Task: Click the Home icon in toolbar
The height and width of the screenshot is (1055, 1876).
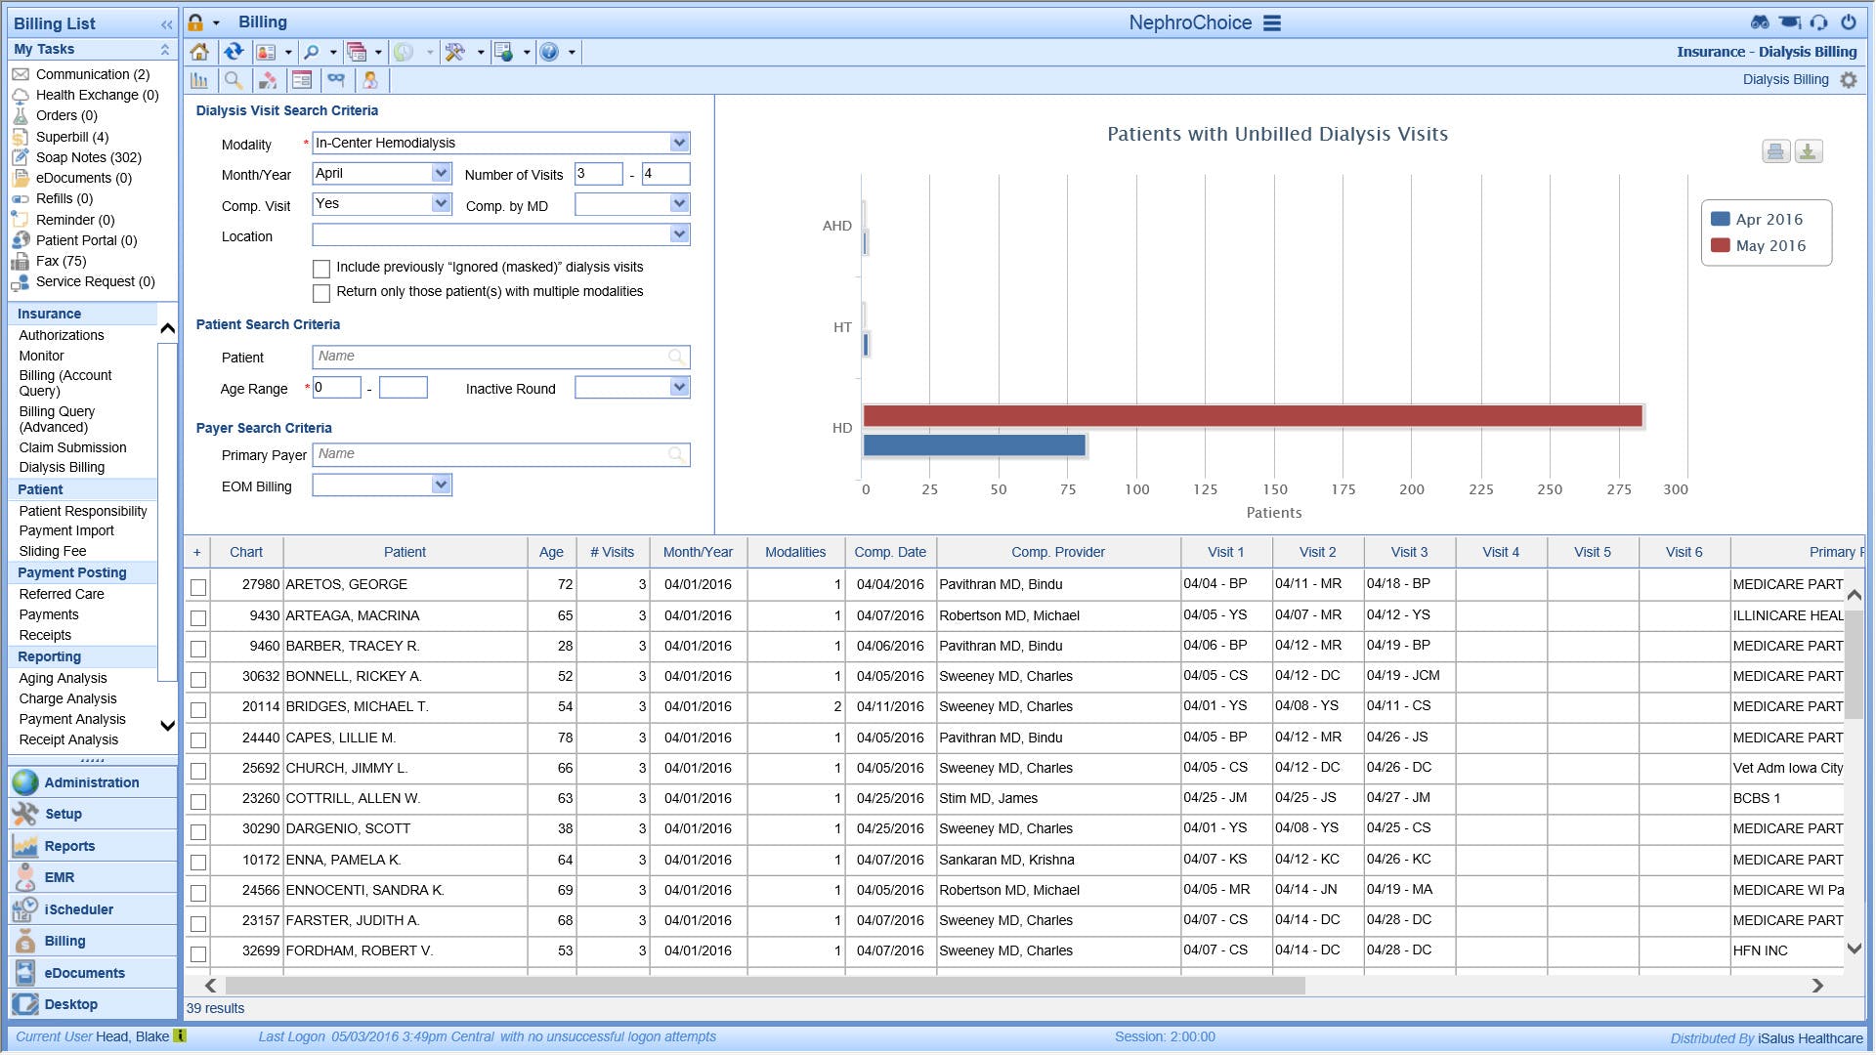Action: tap(199, 52)
